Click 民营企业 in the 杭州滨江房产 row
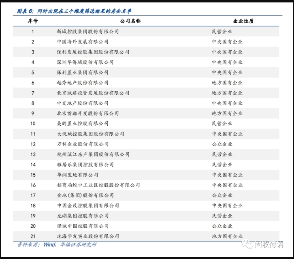294x259 pixels. coord(222,154)
